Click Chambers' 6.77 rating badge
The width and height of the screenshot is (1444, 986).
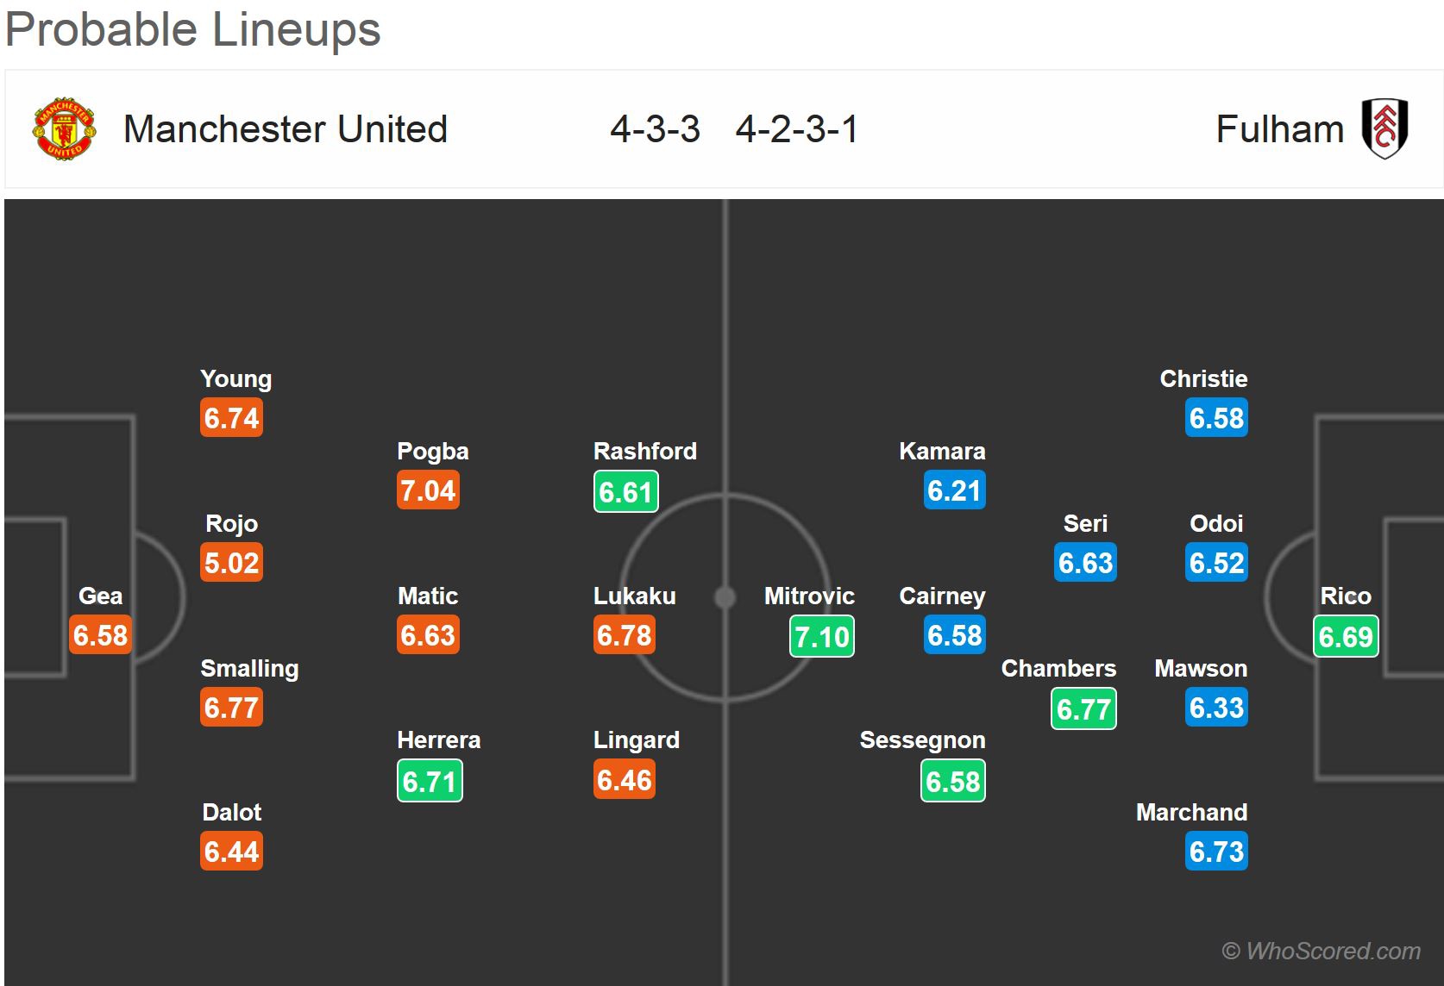(1083, 709)
